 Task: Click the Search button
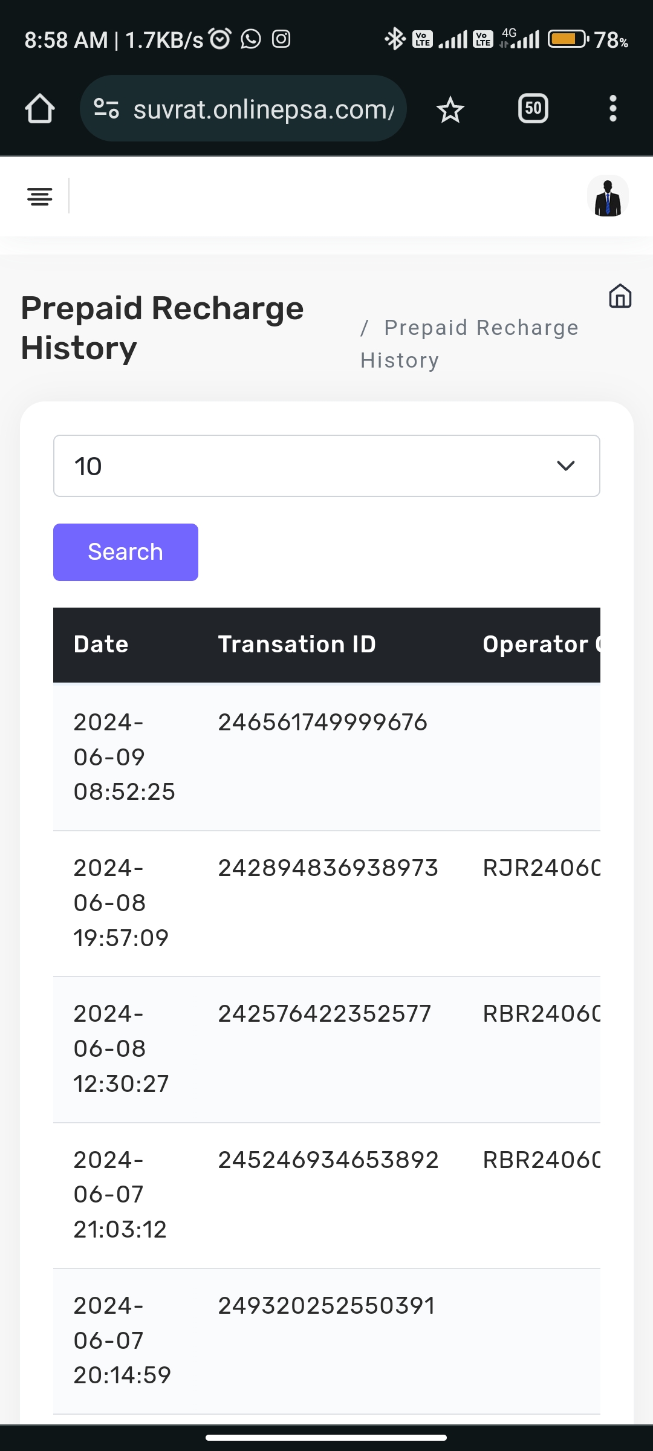click(126, 552)
